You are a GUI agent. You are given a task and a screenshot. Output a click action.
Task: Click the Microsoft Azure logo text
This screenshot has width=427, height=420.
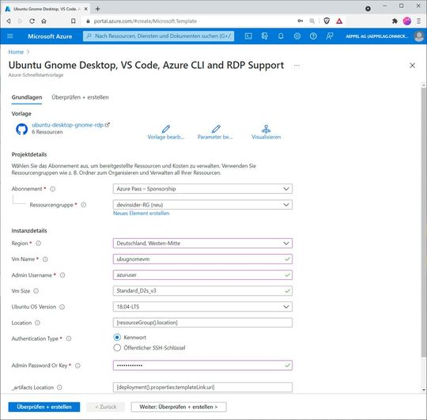tap(50, 36)
